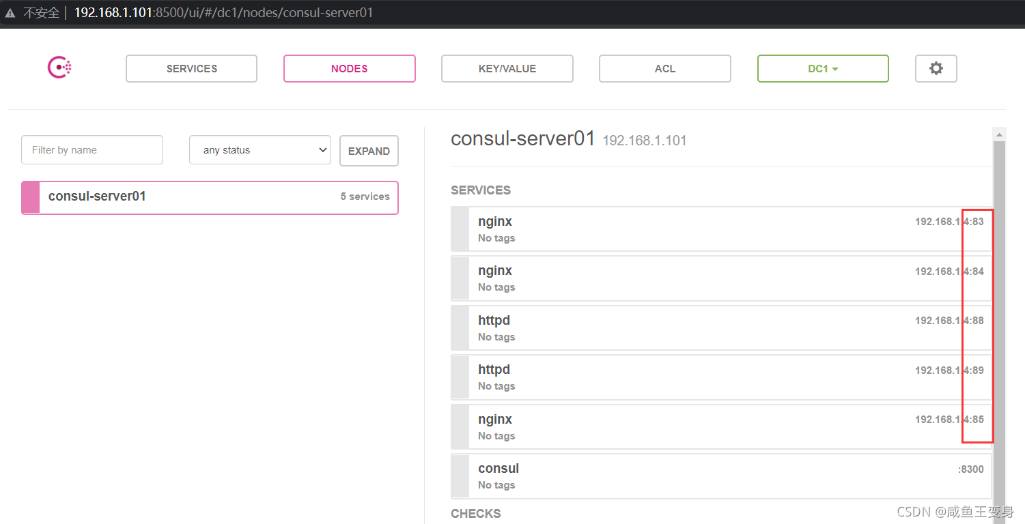
Task: Select the consul-server01 node
Action: coord(210,197)
